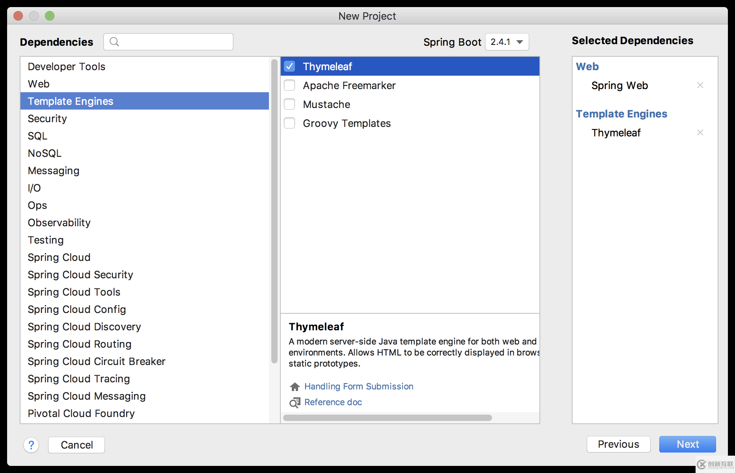Screen dimensions: 735x473
Task: Select the Template Engines category
Action: tap(145, 101)
